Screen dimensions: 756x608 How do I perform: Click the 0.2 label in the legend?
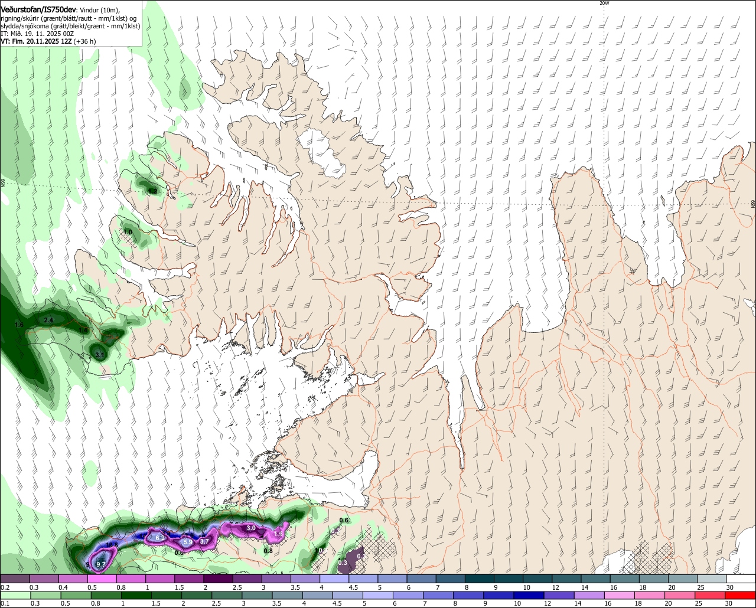[x=5, y=587]
